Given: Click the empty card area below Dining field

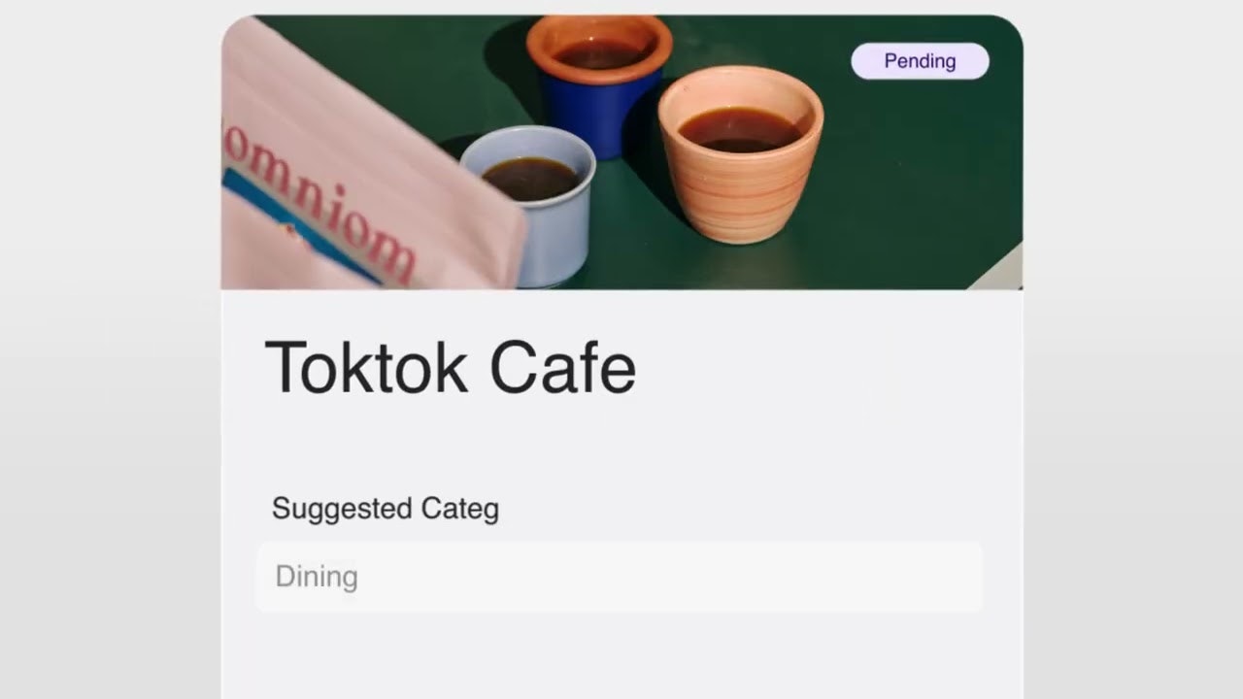Looking at the screenshot, I should tap(621, 655).
